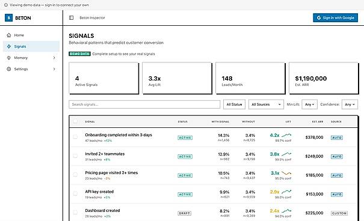Click the DEMO DATA badge
364x221 pixels.
tap(79, 53)
